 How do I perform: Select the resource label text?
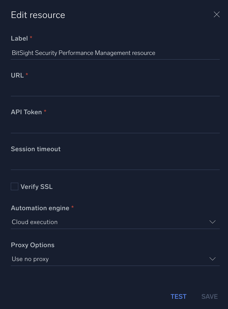click(83, 53)
